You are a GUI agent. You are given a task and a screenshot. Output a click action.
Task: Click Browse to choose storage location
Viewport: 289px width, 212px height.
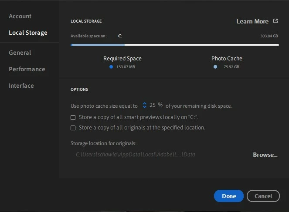(265, 155)
